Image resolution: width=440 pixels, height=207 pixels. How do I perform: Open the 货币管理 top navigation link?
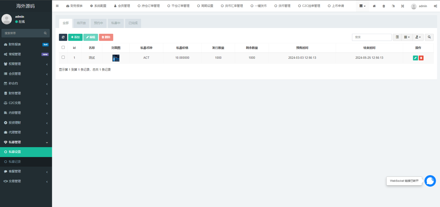coord(282,6)
